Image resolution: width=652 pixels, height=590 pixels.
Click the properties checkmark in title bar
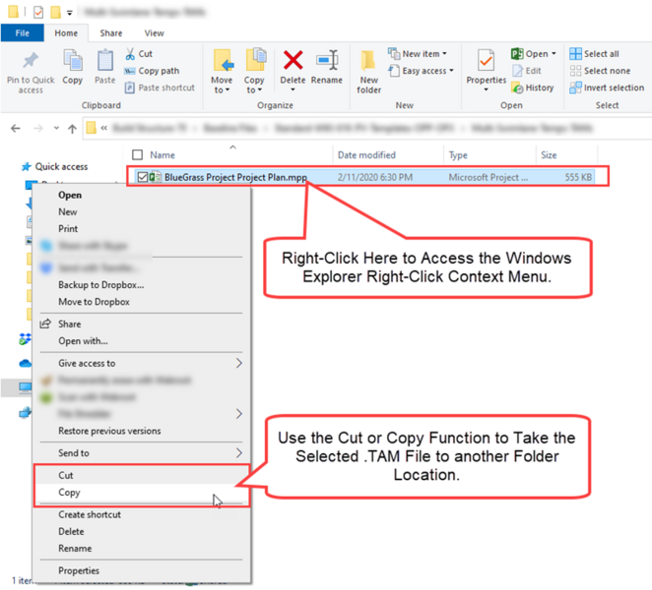[x=38, y=13]
